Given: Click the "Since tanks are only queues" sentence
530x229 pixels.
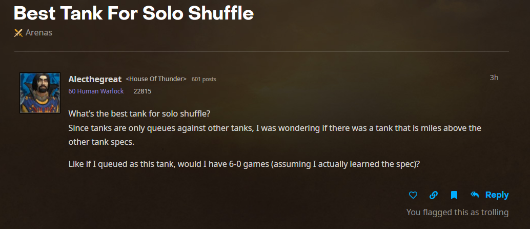Looking at the screenshot, I should coord(274,127).
